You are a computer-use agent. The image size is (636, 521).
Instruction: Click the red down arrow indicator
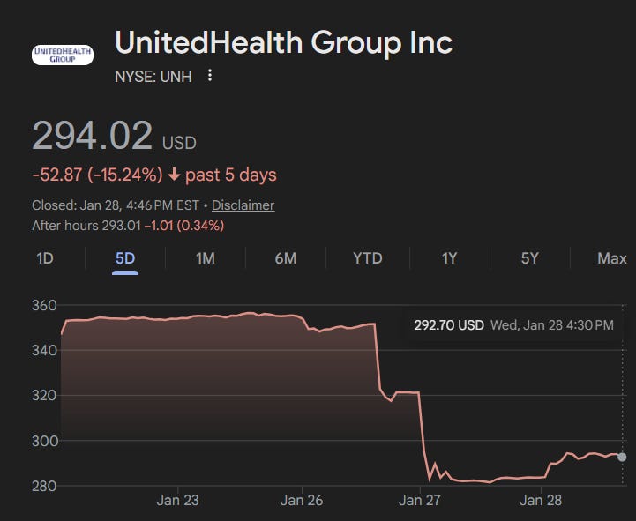(174, 175)
